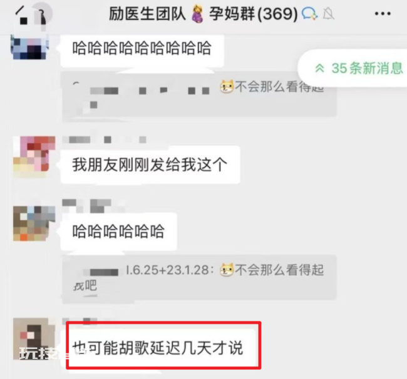Viewport: 407px width, 379px height.
Task: Tap dog emoji in the upper quoted reply
Action: [x=227, y=86]
